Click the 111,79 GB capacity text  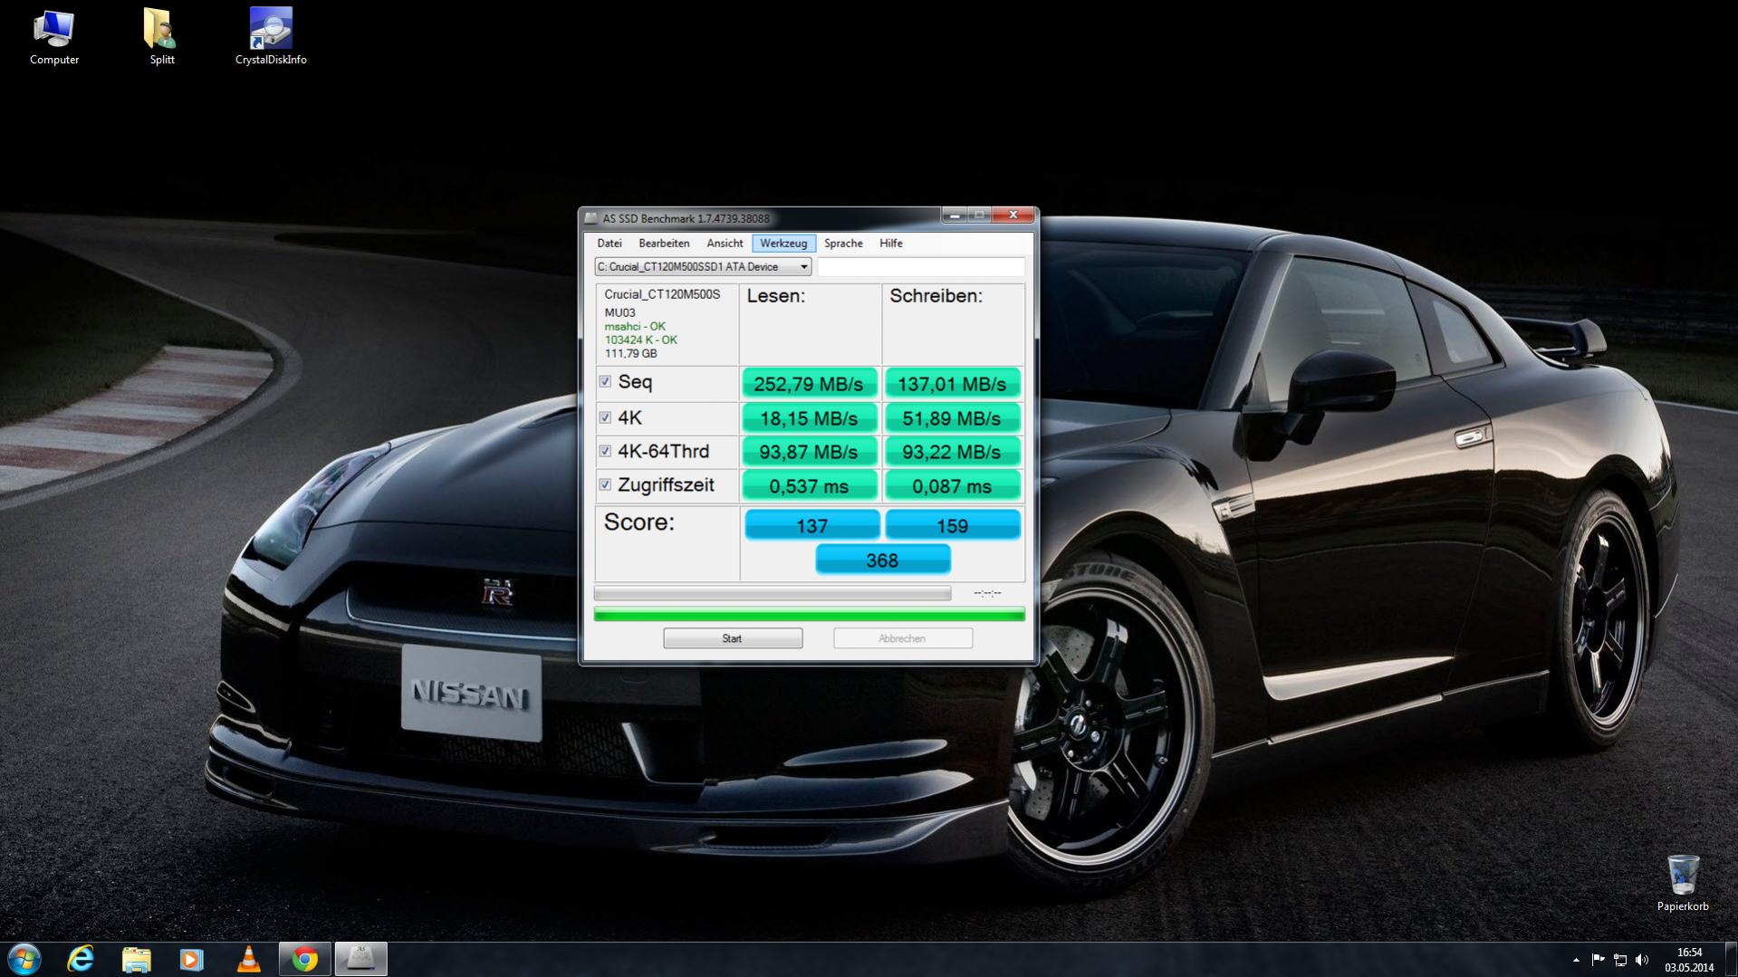pos(631,353)
